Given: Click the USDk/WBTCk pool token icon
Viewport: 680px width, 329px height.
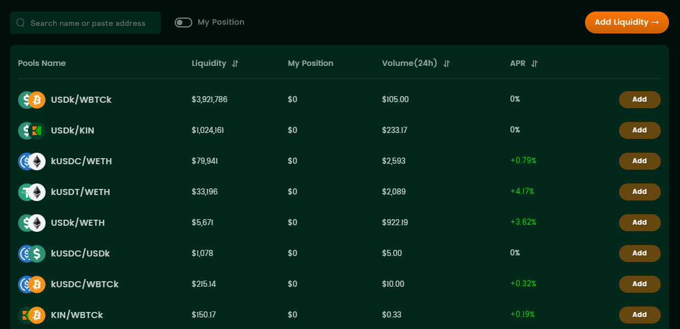Looking at the screenshot, I should tap(31, 99).
